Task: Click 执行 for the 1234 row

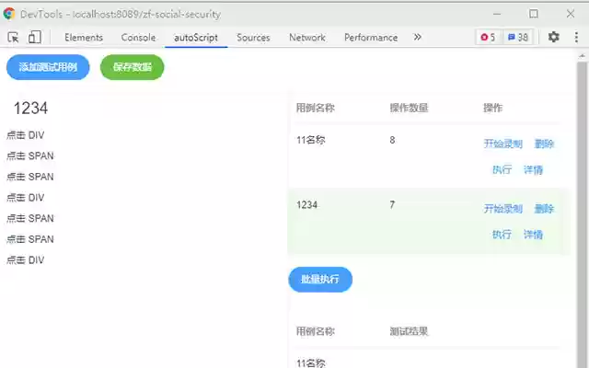Action: tap(502, 235)
